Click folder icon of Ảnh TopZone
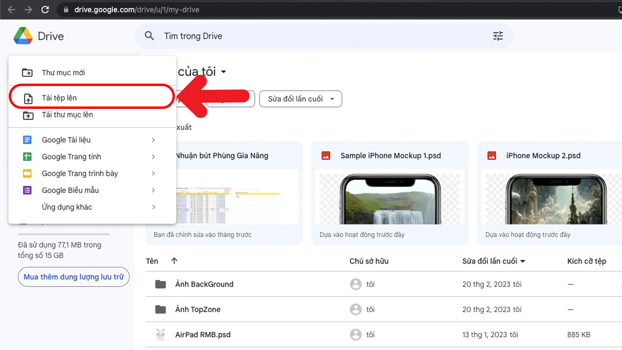Viewport: 622px width, 350px height. point(161,310)
